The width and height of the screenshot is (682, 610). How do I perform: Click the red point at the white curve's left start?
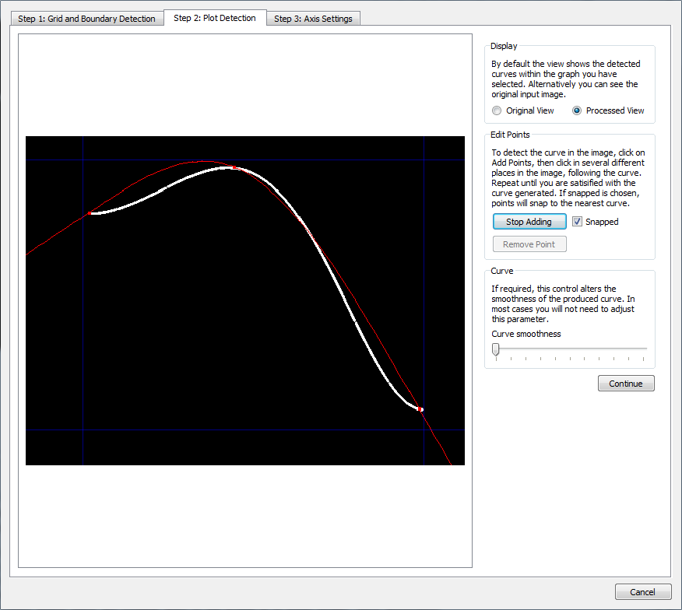[x=90, y=212]
